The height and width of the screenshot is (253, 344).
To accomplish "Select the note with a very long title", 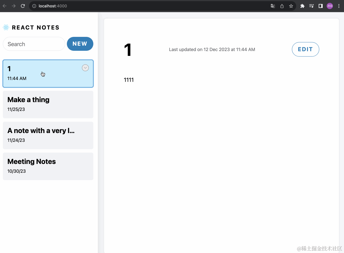I will (48, 135).
